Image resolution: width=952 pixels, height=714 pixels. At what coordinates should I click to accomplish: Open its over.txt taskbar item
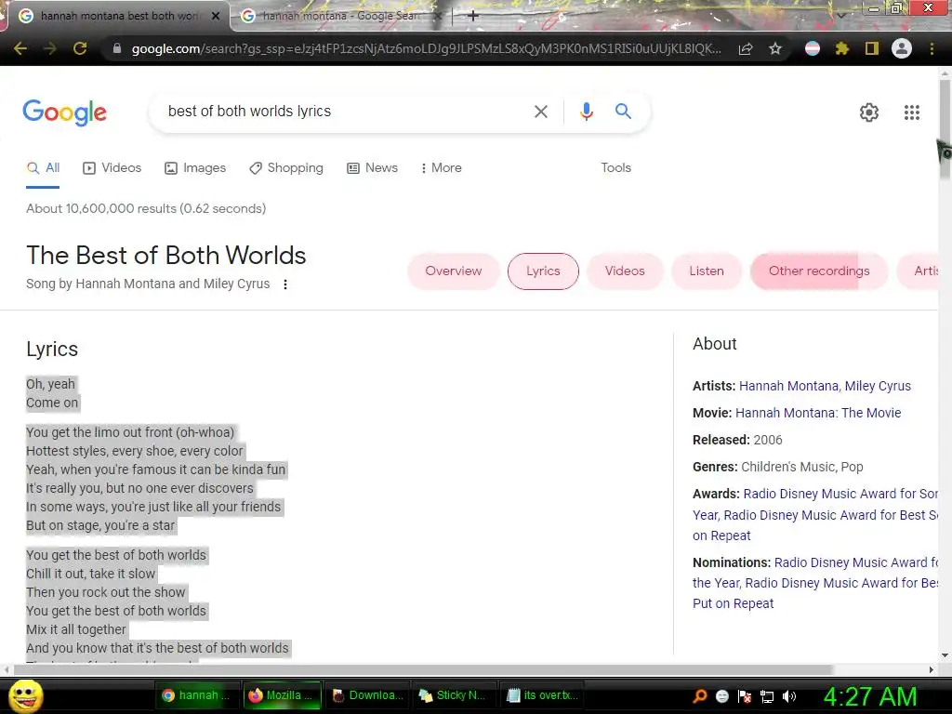(543, 695)
